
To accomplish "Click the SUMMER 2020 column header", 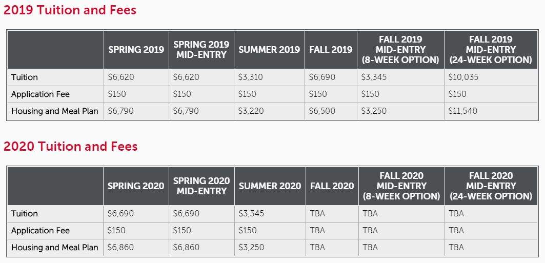I will tap(270, 186).
